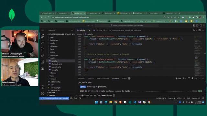
Task: Open Source Control view in activity bar
Action: pos(42,49)
